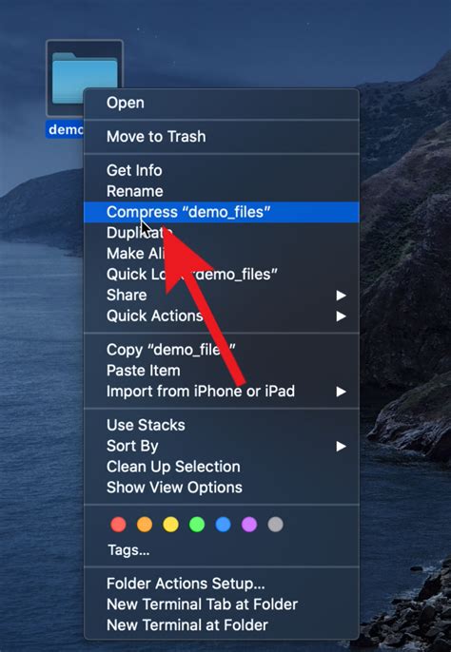451x652 pixels.
Task: Apply the red tag color
Action: pos(118,525)
